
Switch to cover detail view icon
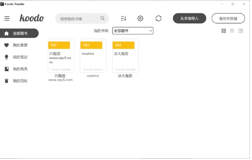pyautogui.click(x=241, y=31)
